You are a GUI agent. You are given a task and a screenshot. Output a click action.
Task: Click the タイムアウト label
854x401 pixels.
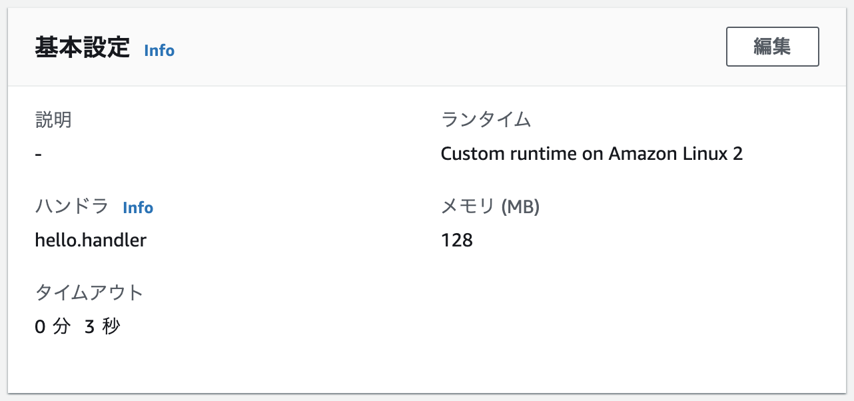click(x=89, y=292)
